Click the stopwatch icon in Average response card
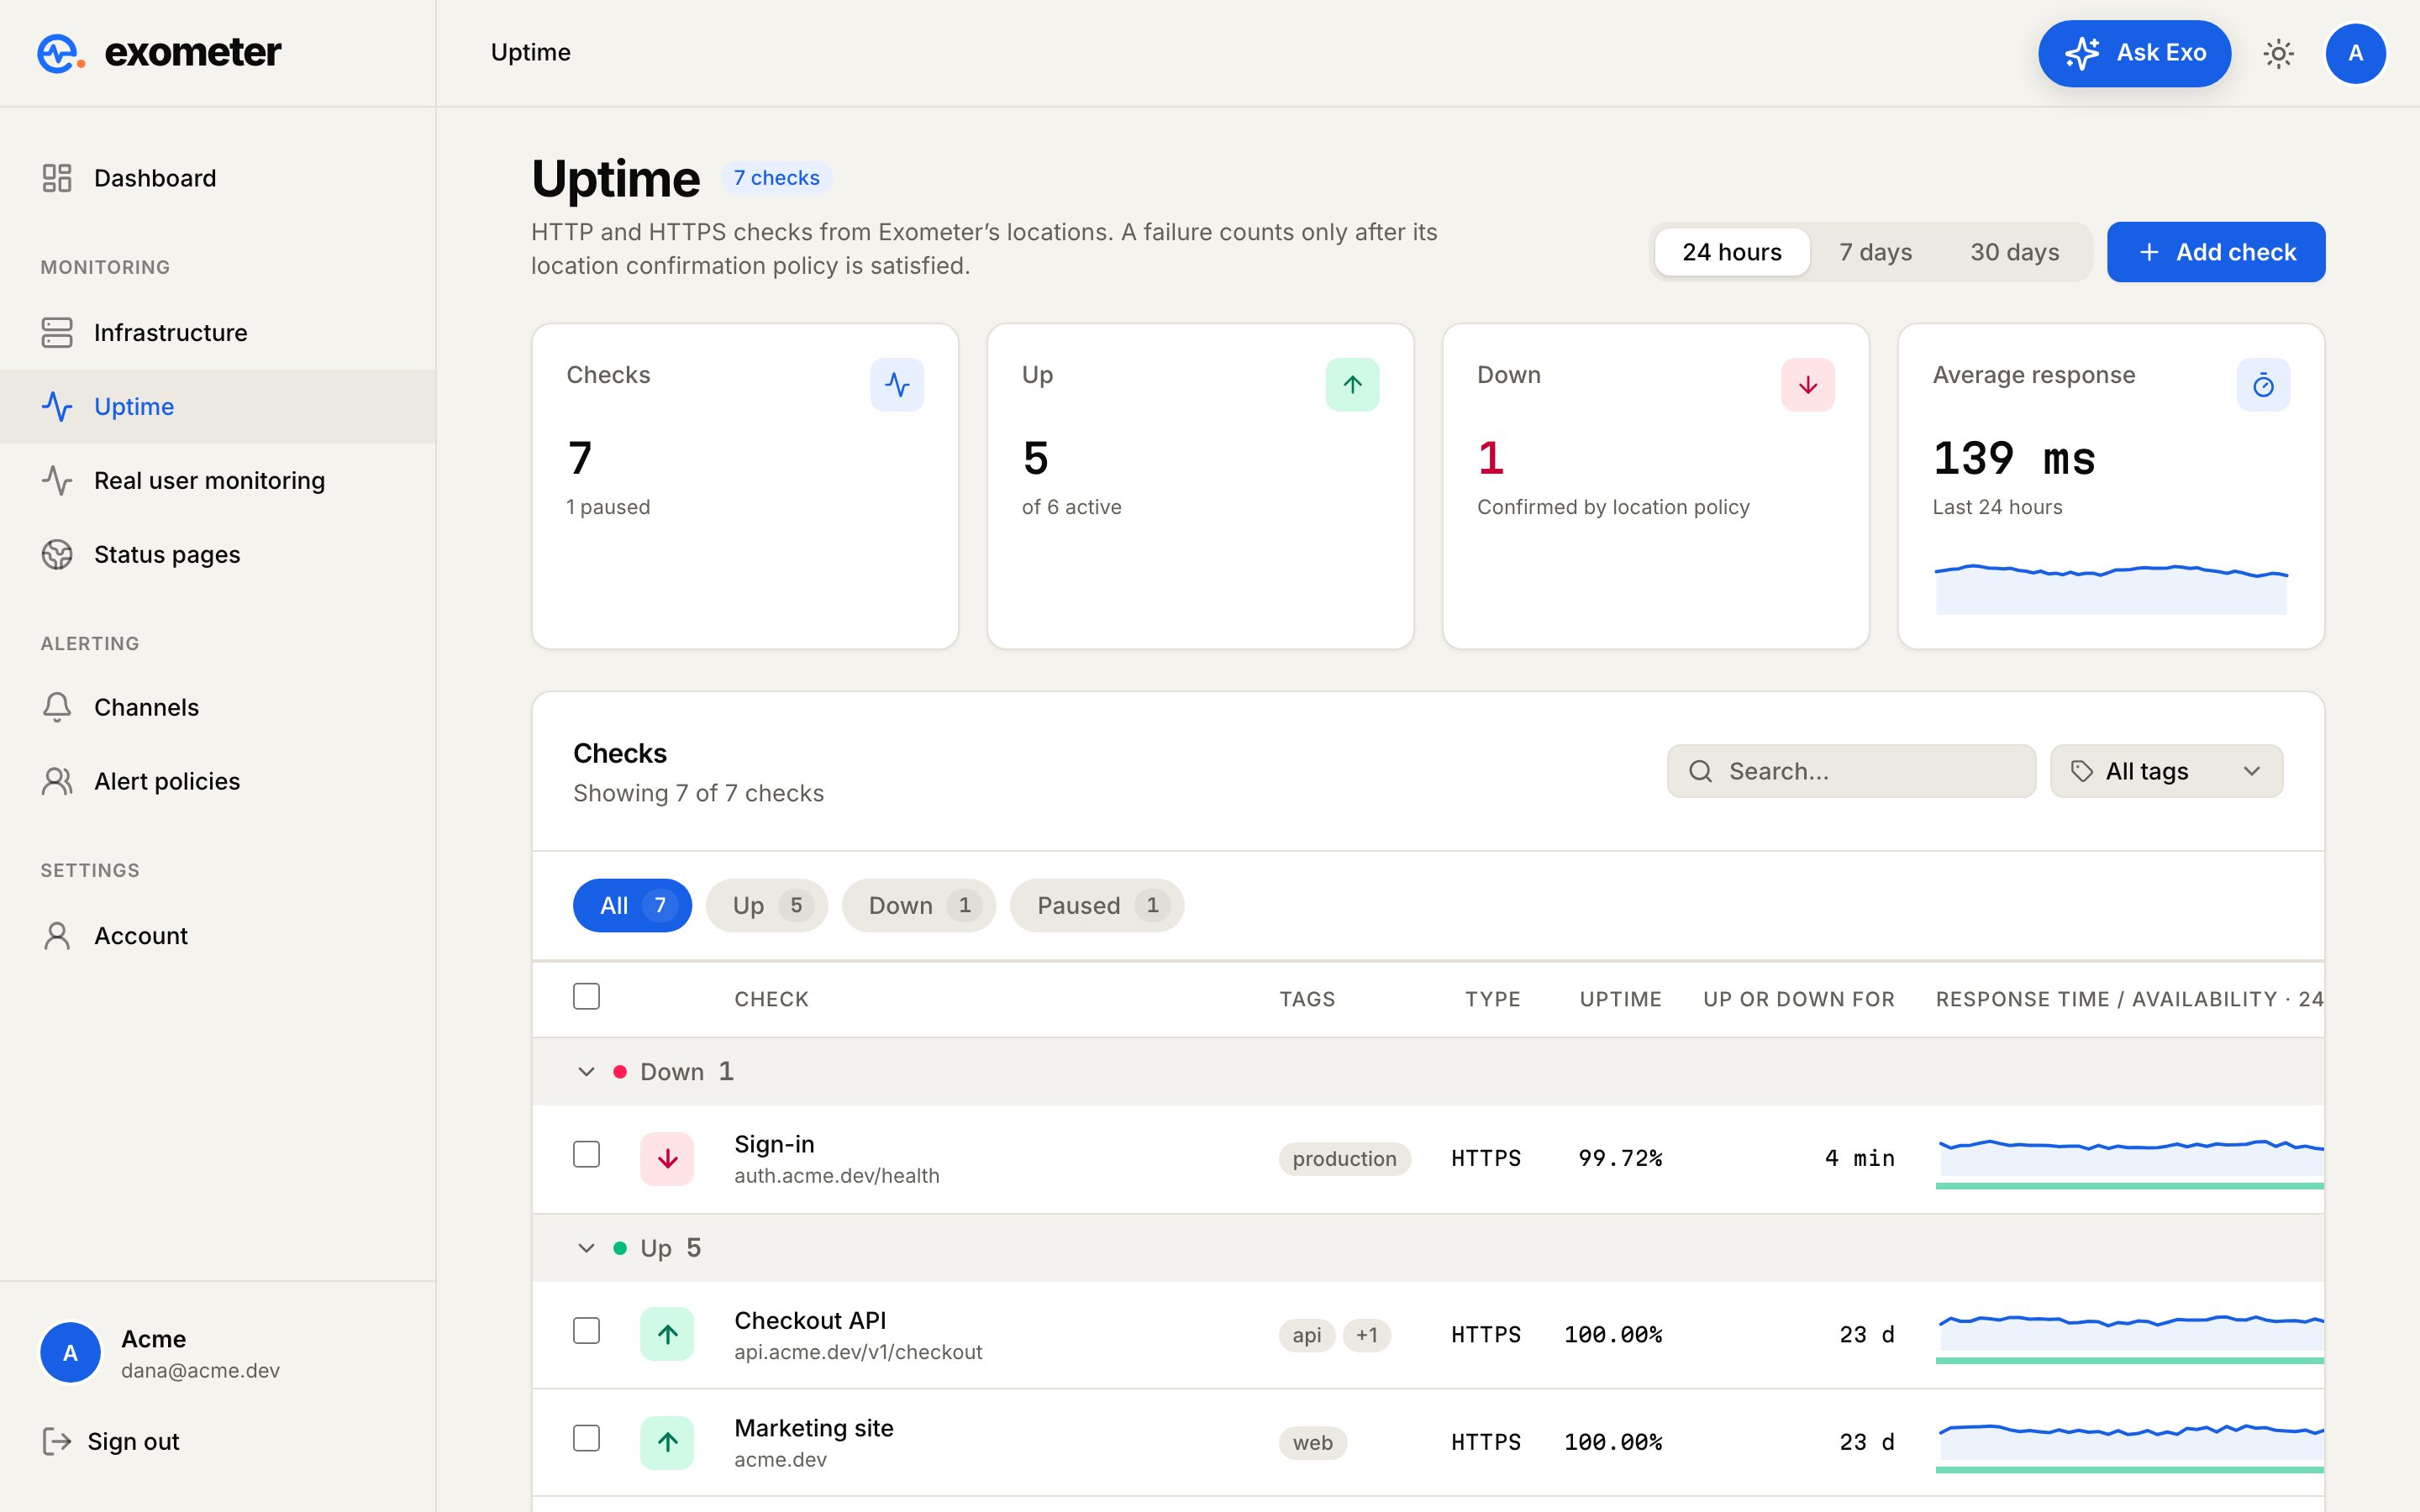The width and height of the screenshot is (2420, 1512). click(x=2263, y=385)
